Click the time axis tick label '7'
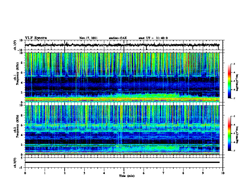 [164, 173]
